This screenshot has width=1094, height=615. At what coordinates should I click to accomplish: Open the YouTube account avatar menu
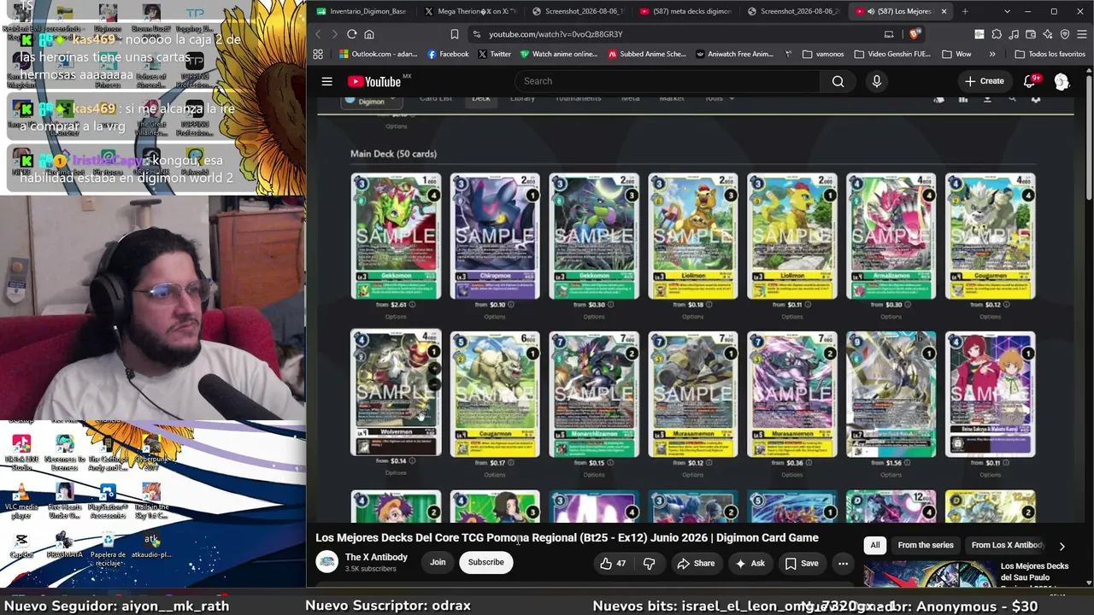coord(1062,81)
